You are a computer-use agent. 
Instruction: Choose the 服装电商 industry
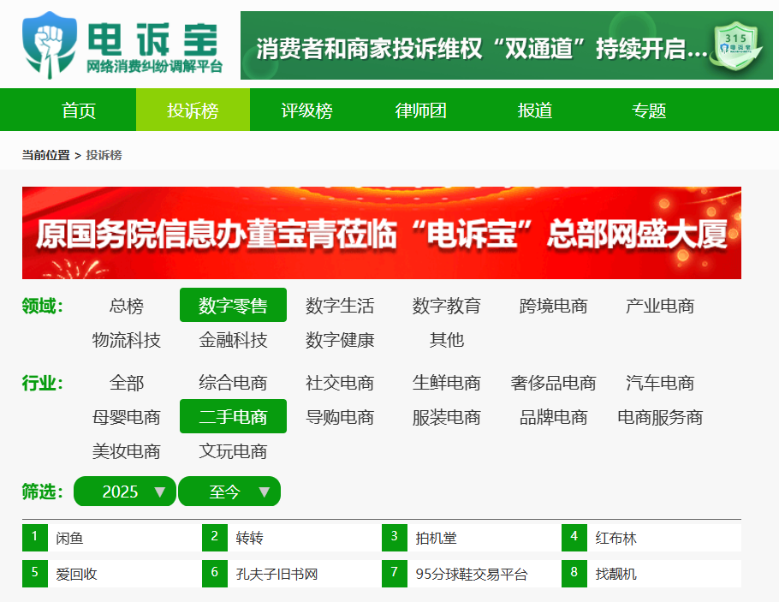coord(447,416)
